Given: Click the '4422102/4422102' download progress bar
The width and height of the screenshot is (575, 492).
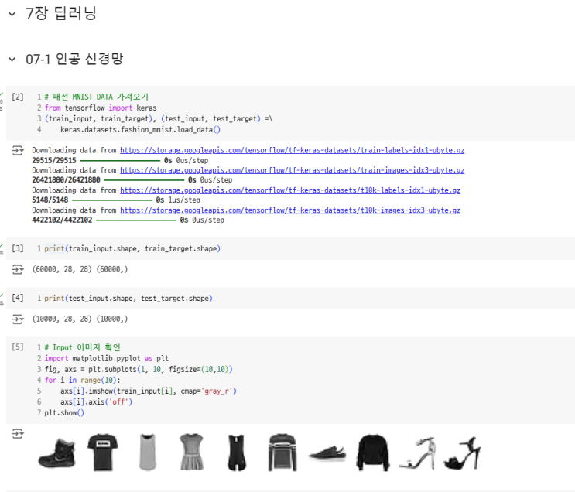Looking at the screenshot, I should click(x=136, y=220).
